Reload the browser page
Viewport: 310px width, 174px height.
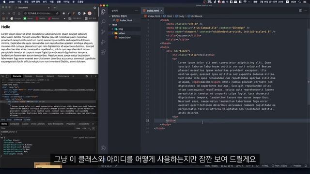[14, 14]
